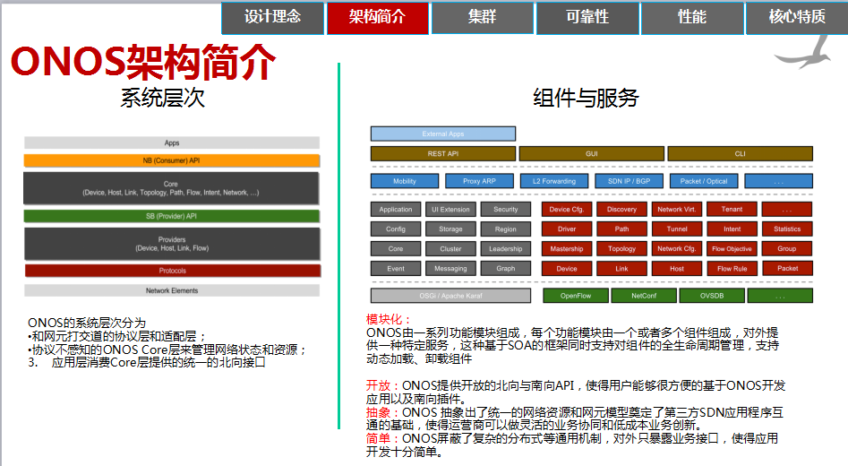Select the Config box
The width and height of the screenshot is (848, 466).
click(x=396, y=229)
